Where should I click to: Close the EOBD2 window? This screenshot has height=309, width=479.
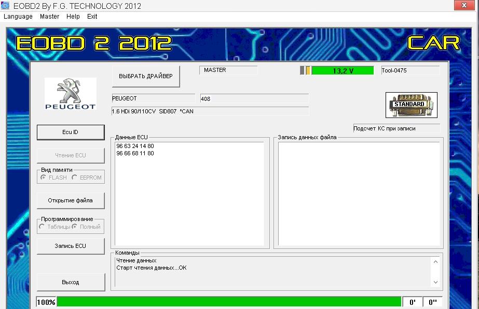tap(464, 5)
